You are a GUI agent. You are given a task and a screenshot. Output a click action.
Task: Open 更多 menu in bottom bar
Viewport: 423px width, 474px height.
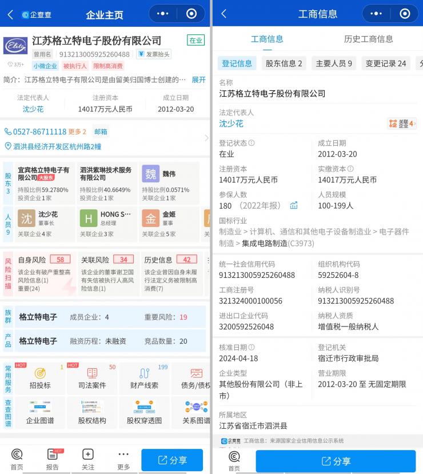pos(123,459)
